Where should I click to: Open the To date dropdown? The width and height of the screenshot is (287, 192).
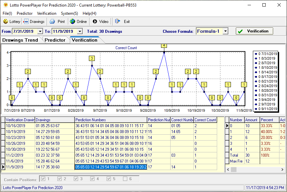[x=80, y=31]
